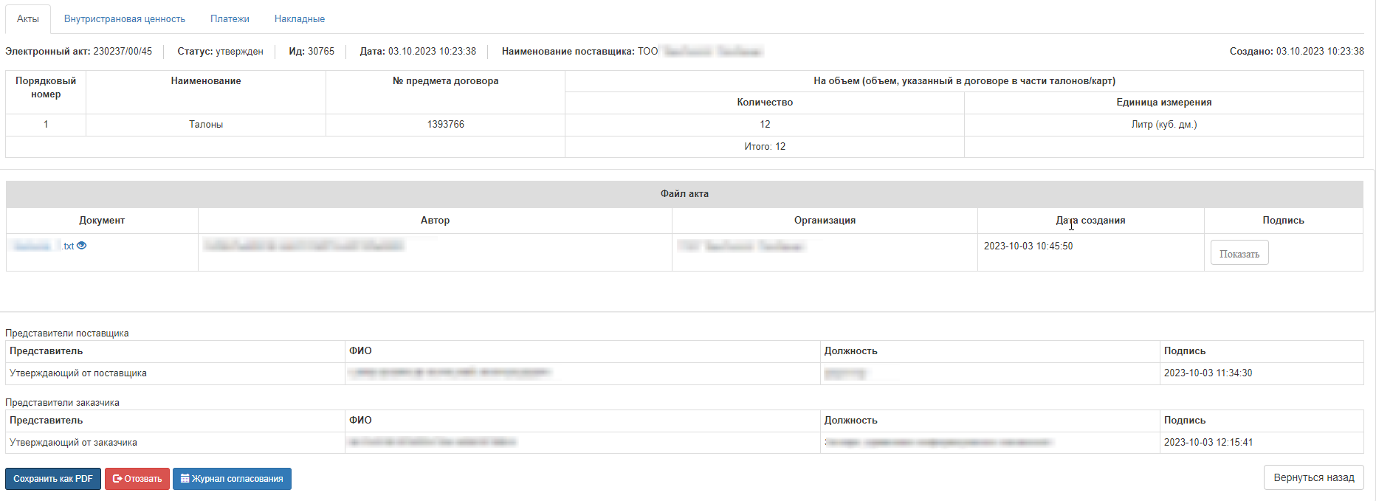Go to the Платежи tab
This screenshot has width=1376, height=501.
click(x=230, y=19)
